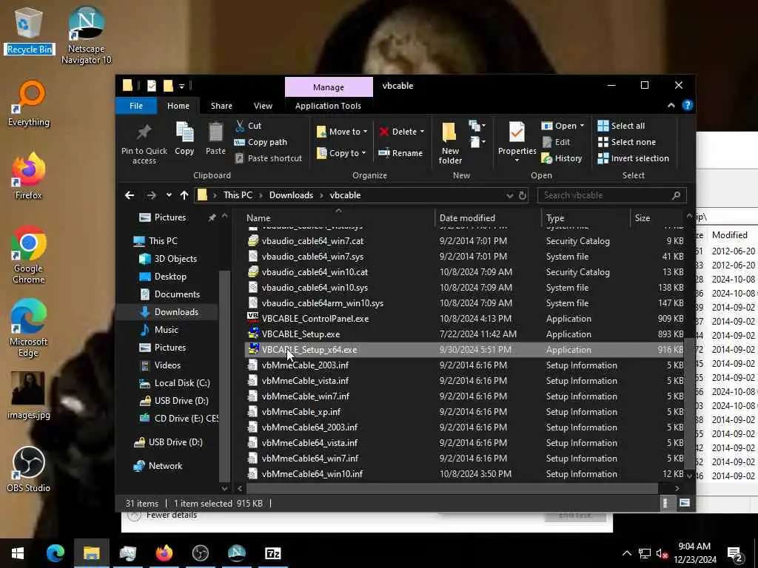This screenshot has width=758, height=568.
Task: Create a New folder from the ribbon
Action: click(x=450, y=143)
